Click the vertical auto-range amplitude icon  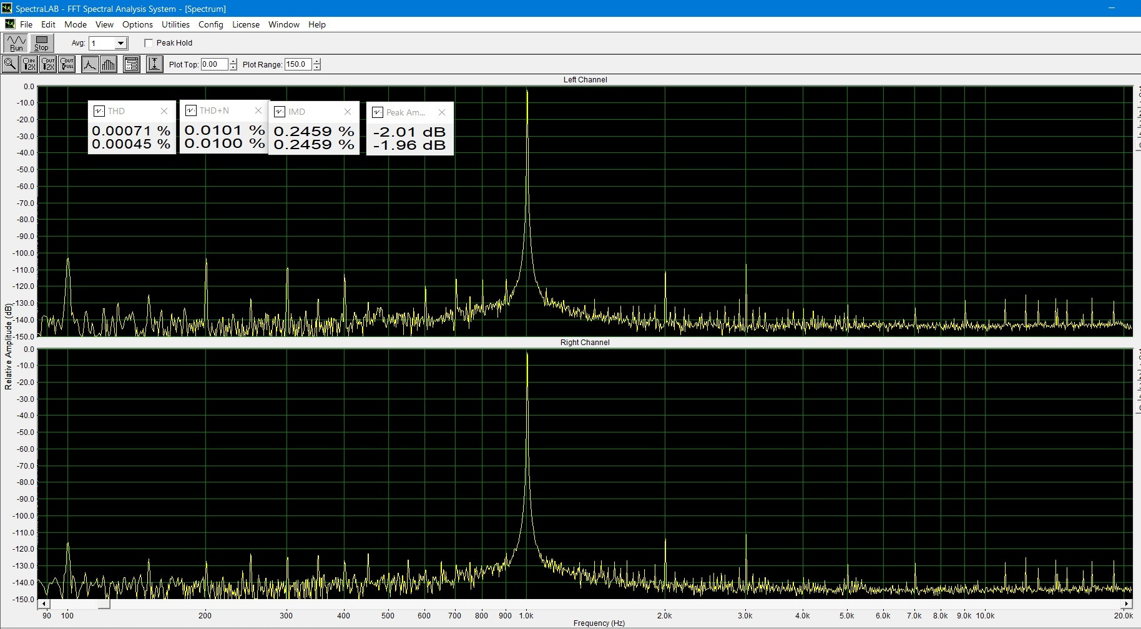[x=154, y=64]
